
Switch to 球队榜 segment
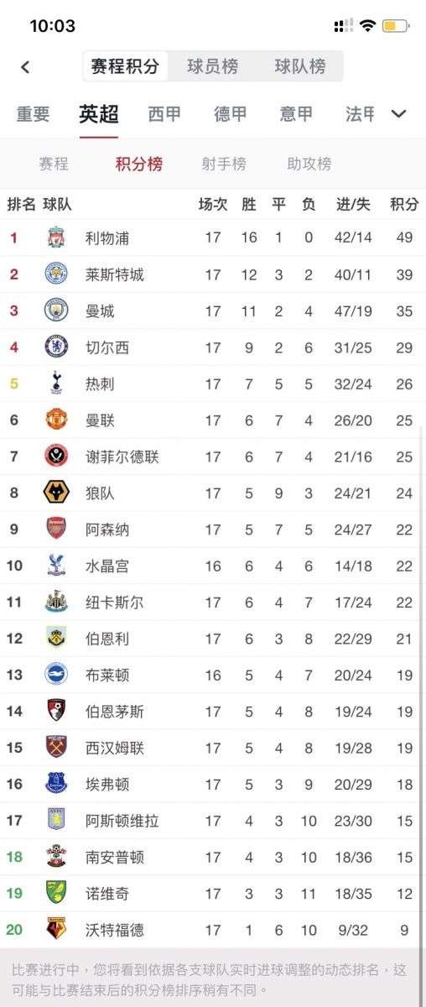click(x=300, y=66)
